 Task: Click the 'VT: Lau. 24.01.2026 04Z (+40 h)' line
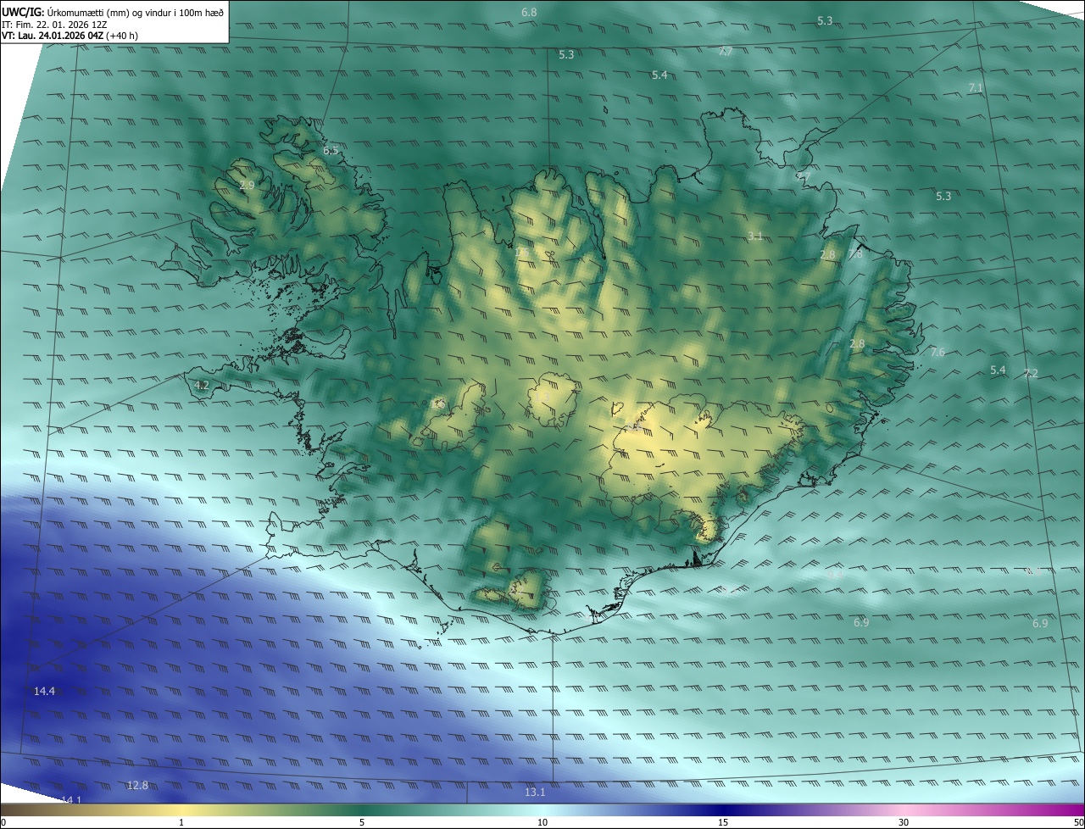click(x=70, y=36)
